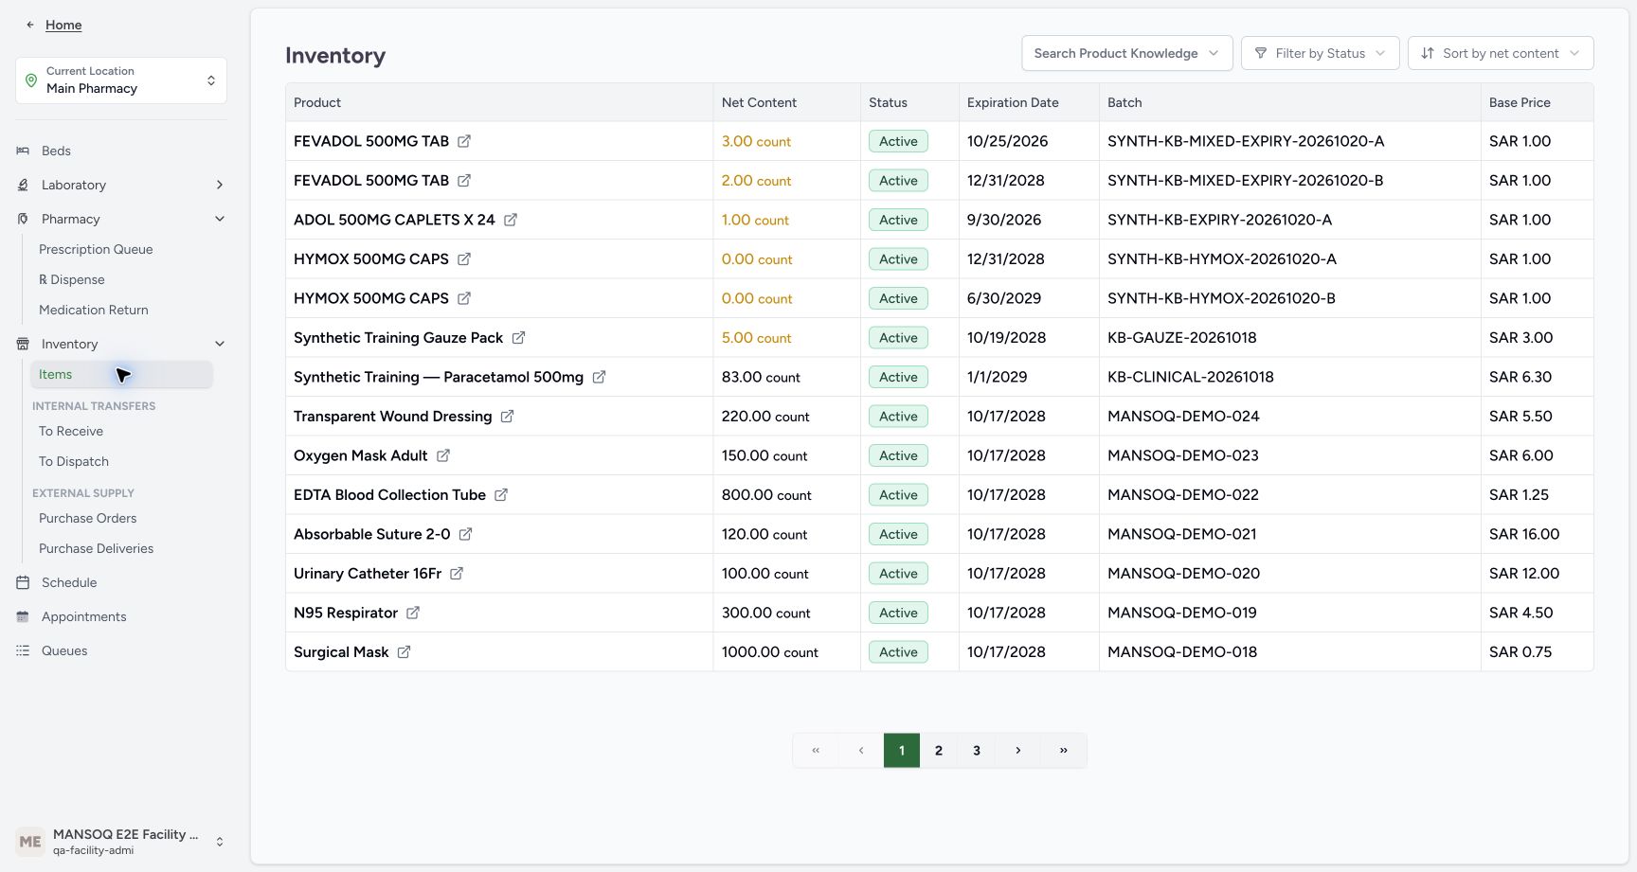Open Purchase Orders menu item
Viewport: 1637px width, 872px height.
pos(88,518)
